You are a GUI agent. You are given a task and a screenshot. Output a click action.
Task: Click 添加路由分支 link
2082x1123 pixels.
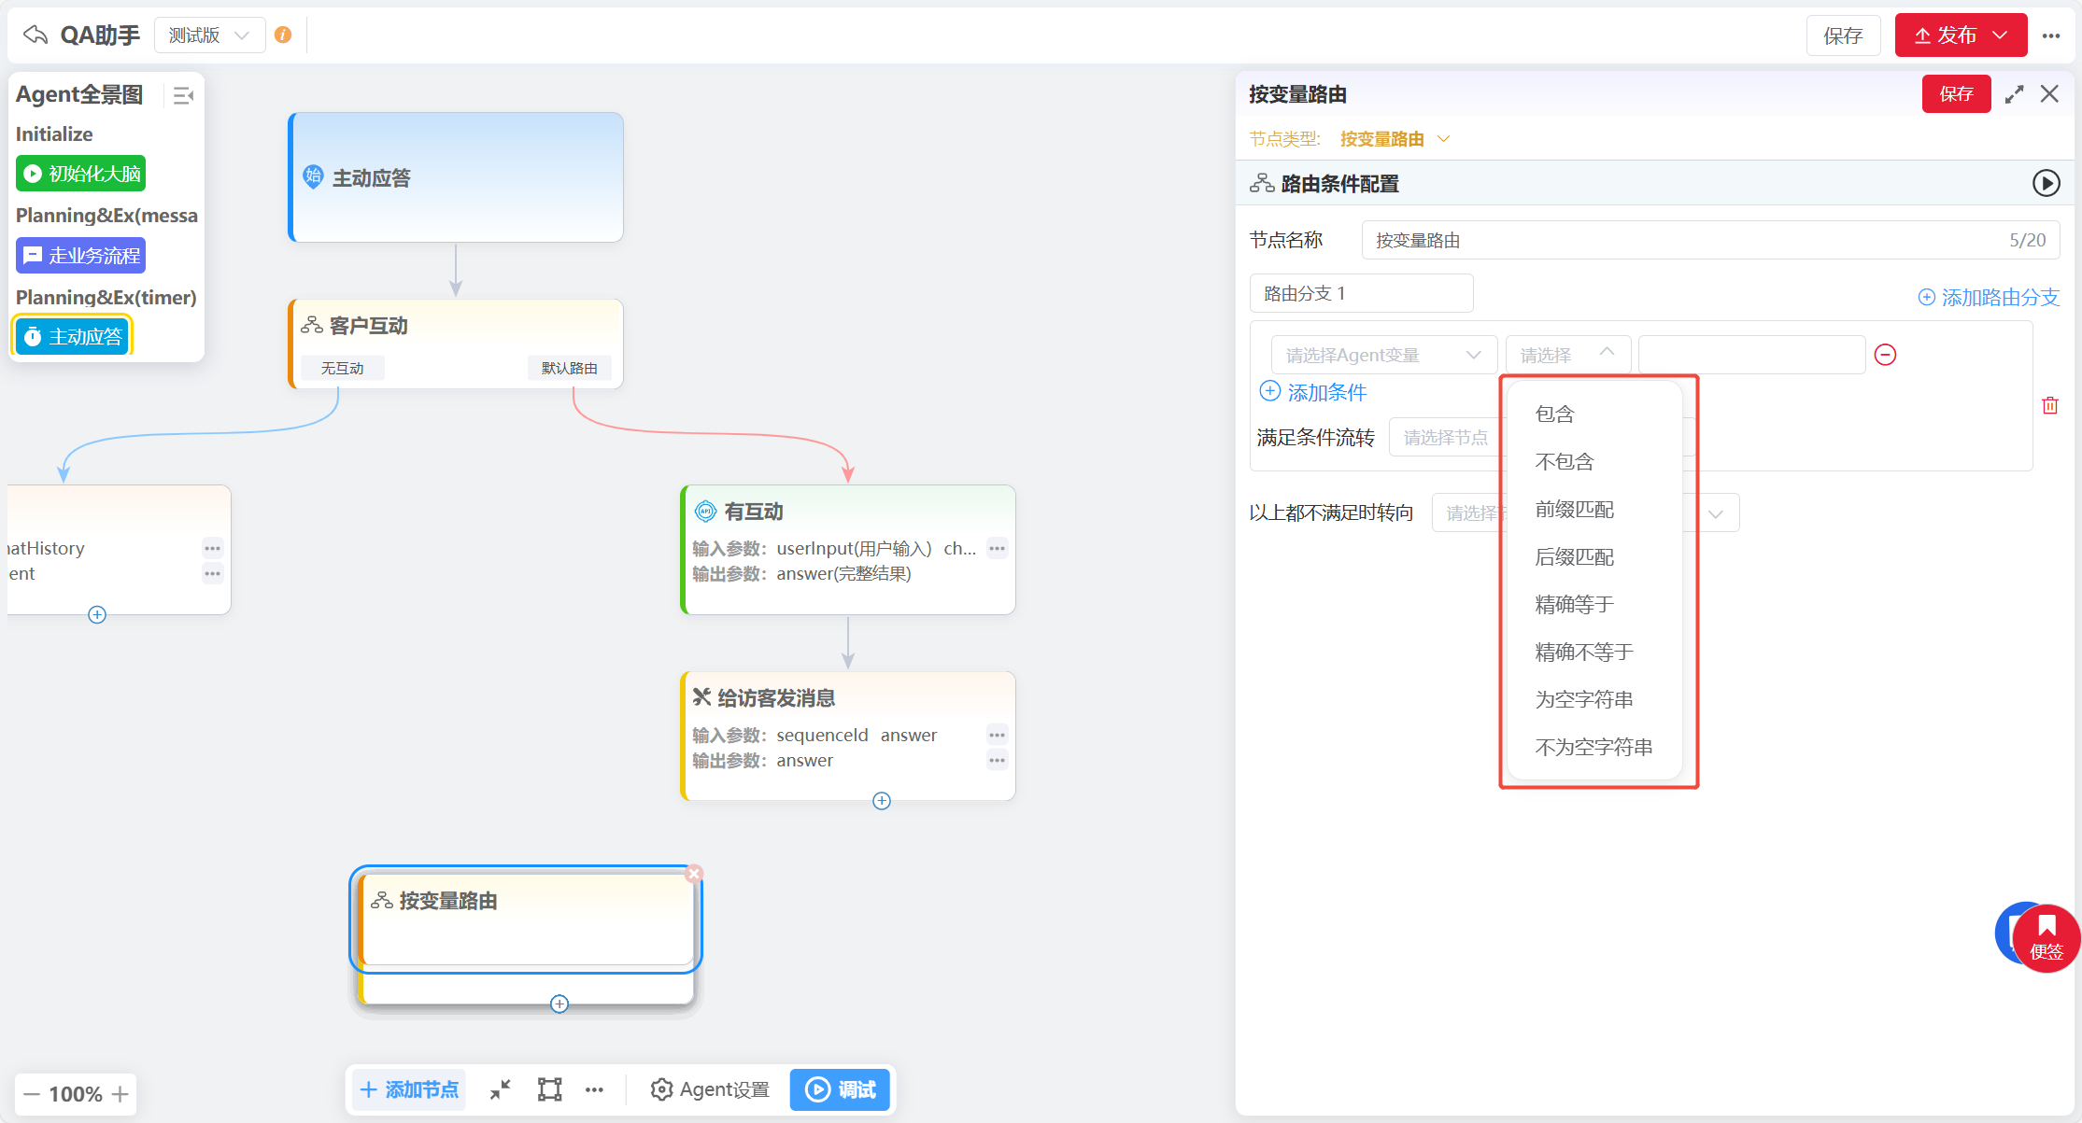(x=1988, y=297)
